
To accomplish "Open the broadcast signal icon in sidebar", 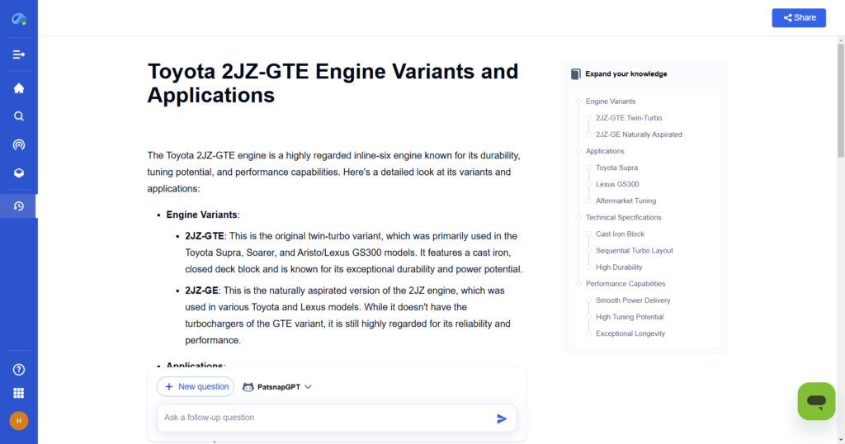I will (x=18, y=144).
